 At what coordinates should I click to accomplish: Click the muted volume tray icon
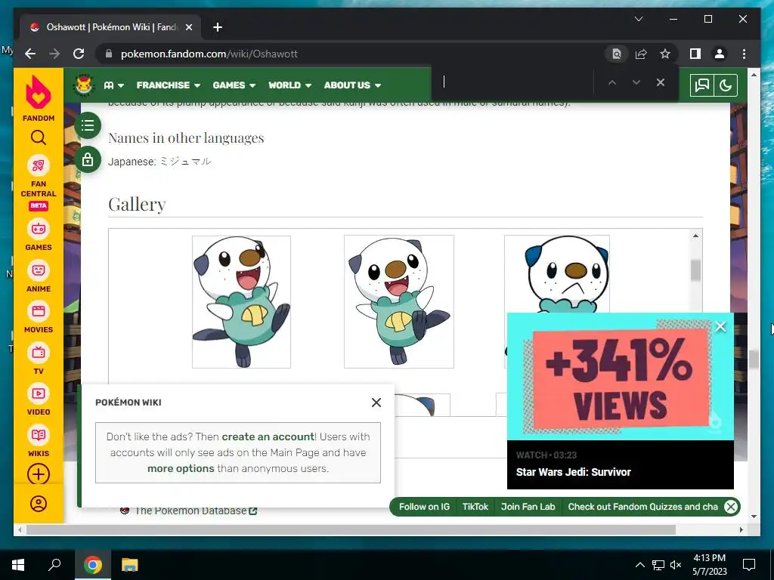[x=676, y=565]
